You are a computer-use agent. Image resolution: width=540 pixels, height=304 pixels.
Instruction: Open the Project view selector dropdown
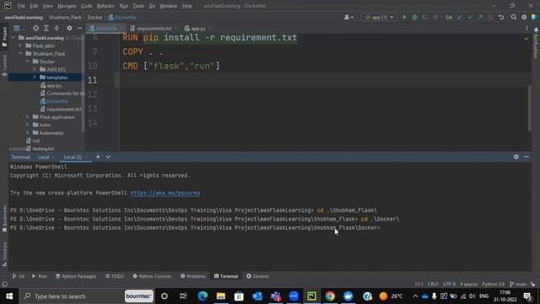19,28
